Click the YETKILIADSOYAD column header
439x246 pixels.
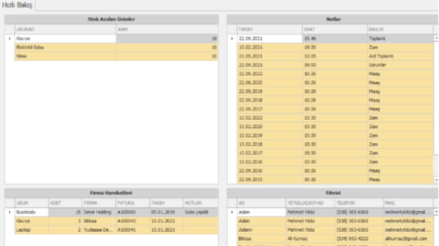click(x=310, y=203)
